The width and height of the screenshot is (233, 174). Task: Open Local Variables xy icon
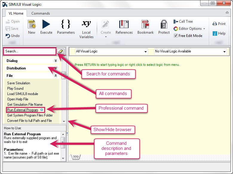[86, 24]
